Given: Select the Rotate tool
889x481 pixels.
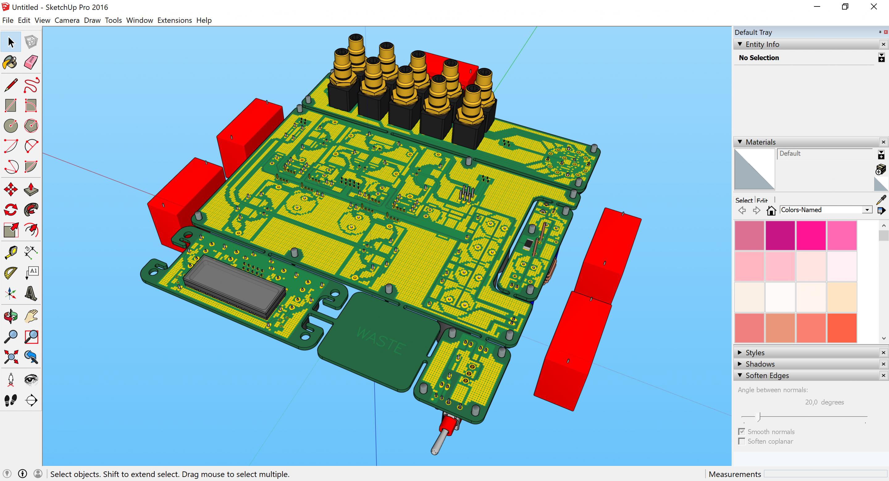Looking at the screenshot, I should point(11,209).
